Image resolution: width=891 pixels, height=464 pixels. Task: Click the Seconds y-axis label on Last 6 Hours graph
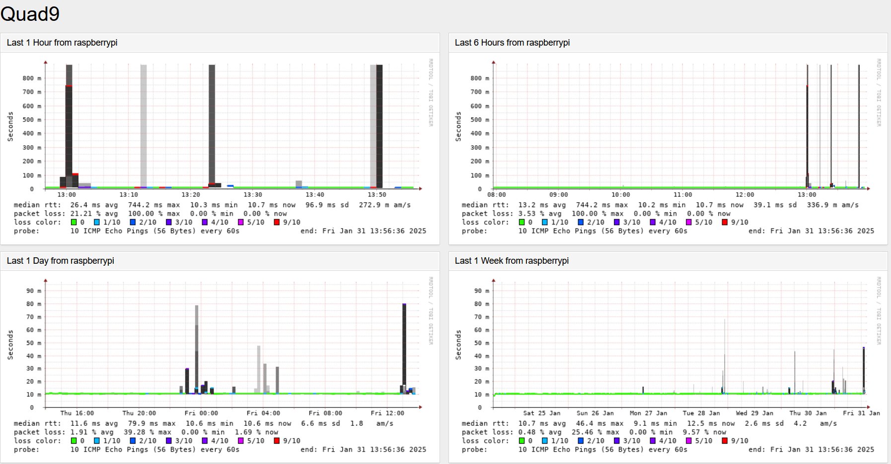(458, 126)
